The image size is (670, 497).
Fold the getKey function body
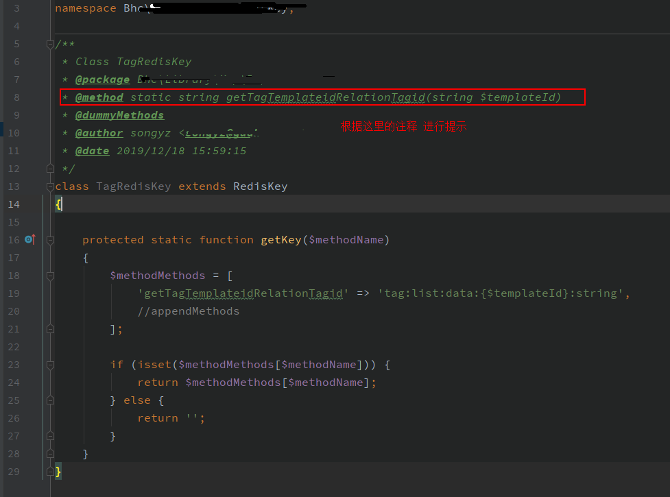pos(50,240)
